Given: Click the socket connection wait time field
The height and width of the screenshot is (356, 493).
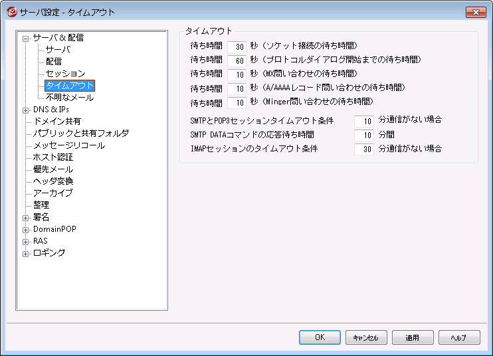Looking at the screenshot, I should tap(236, 46).
